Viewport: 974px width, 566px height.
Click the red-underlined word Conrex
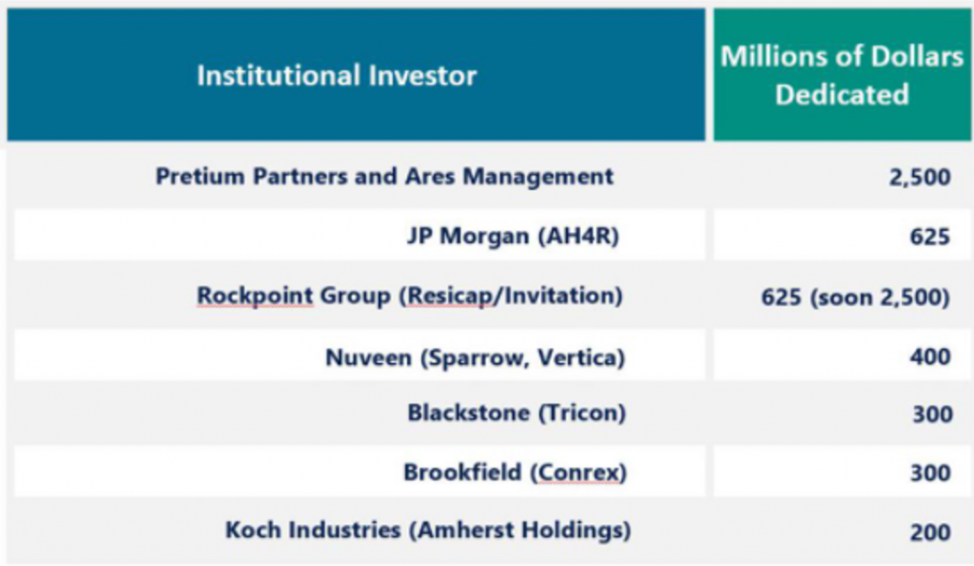pyautogui.click(x=574, y=472)
